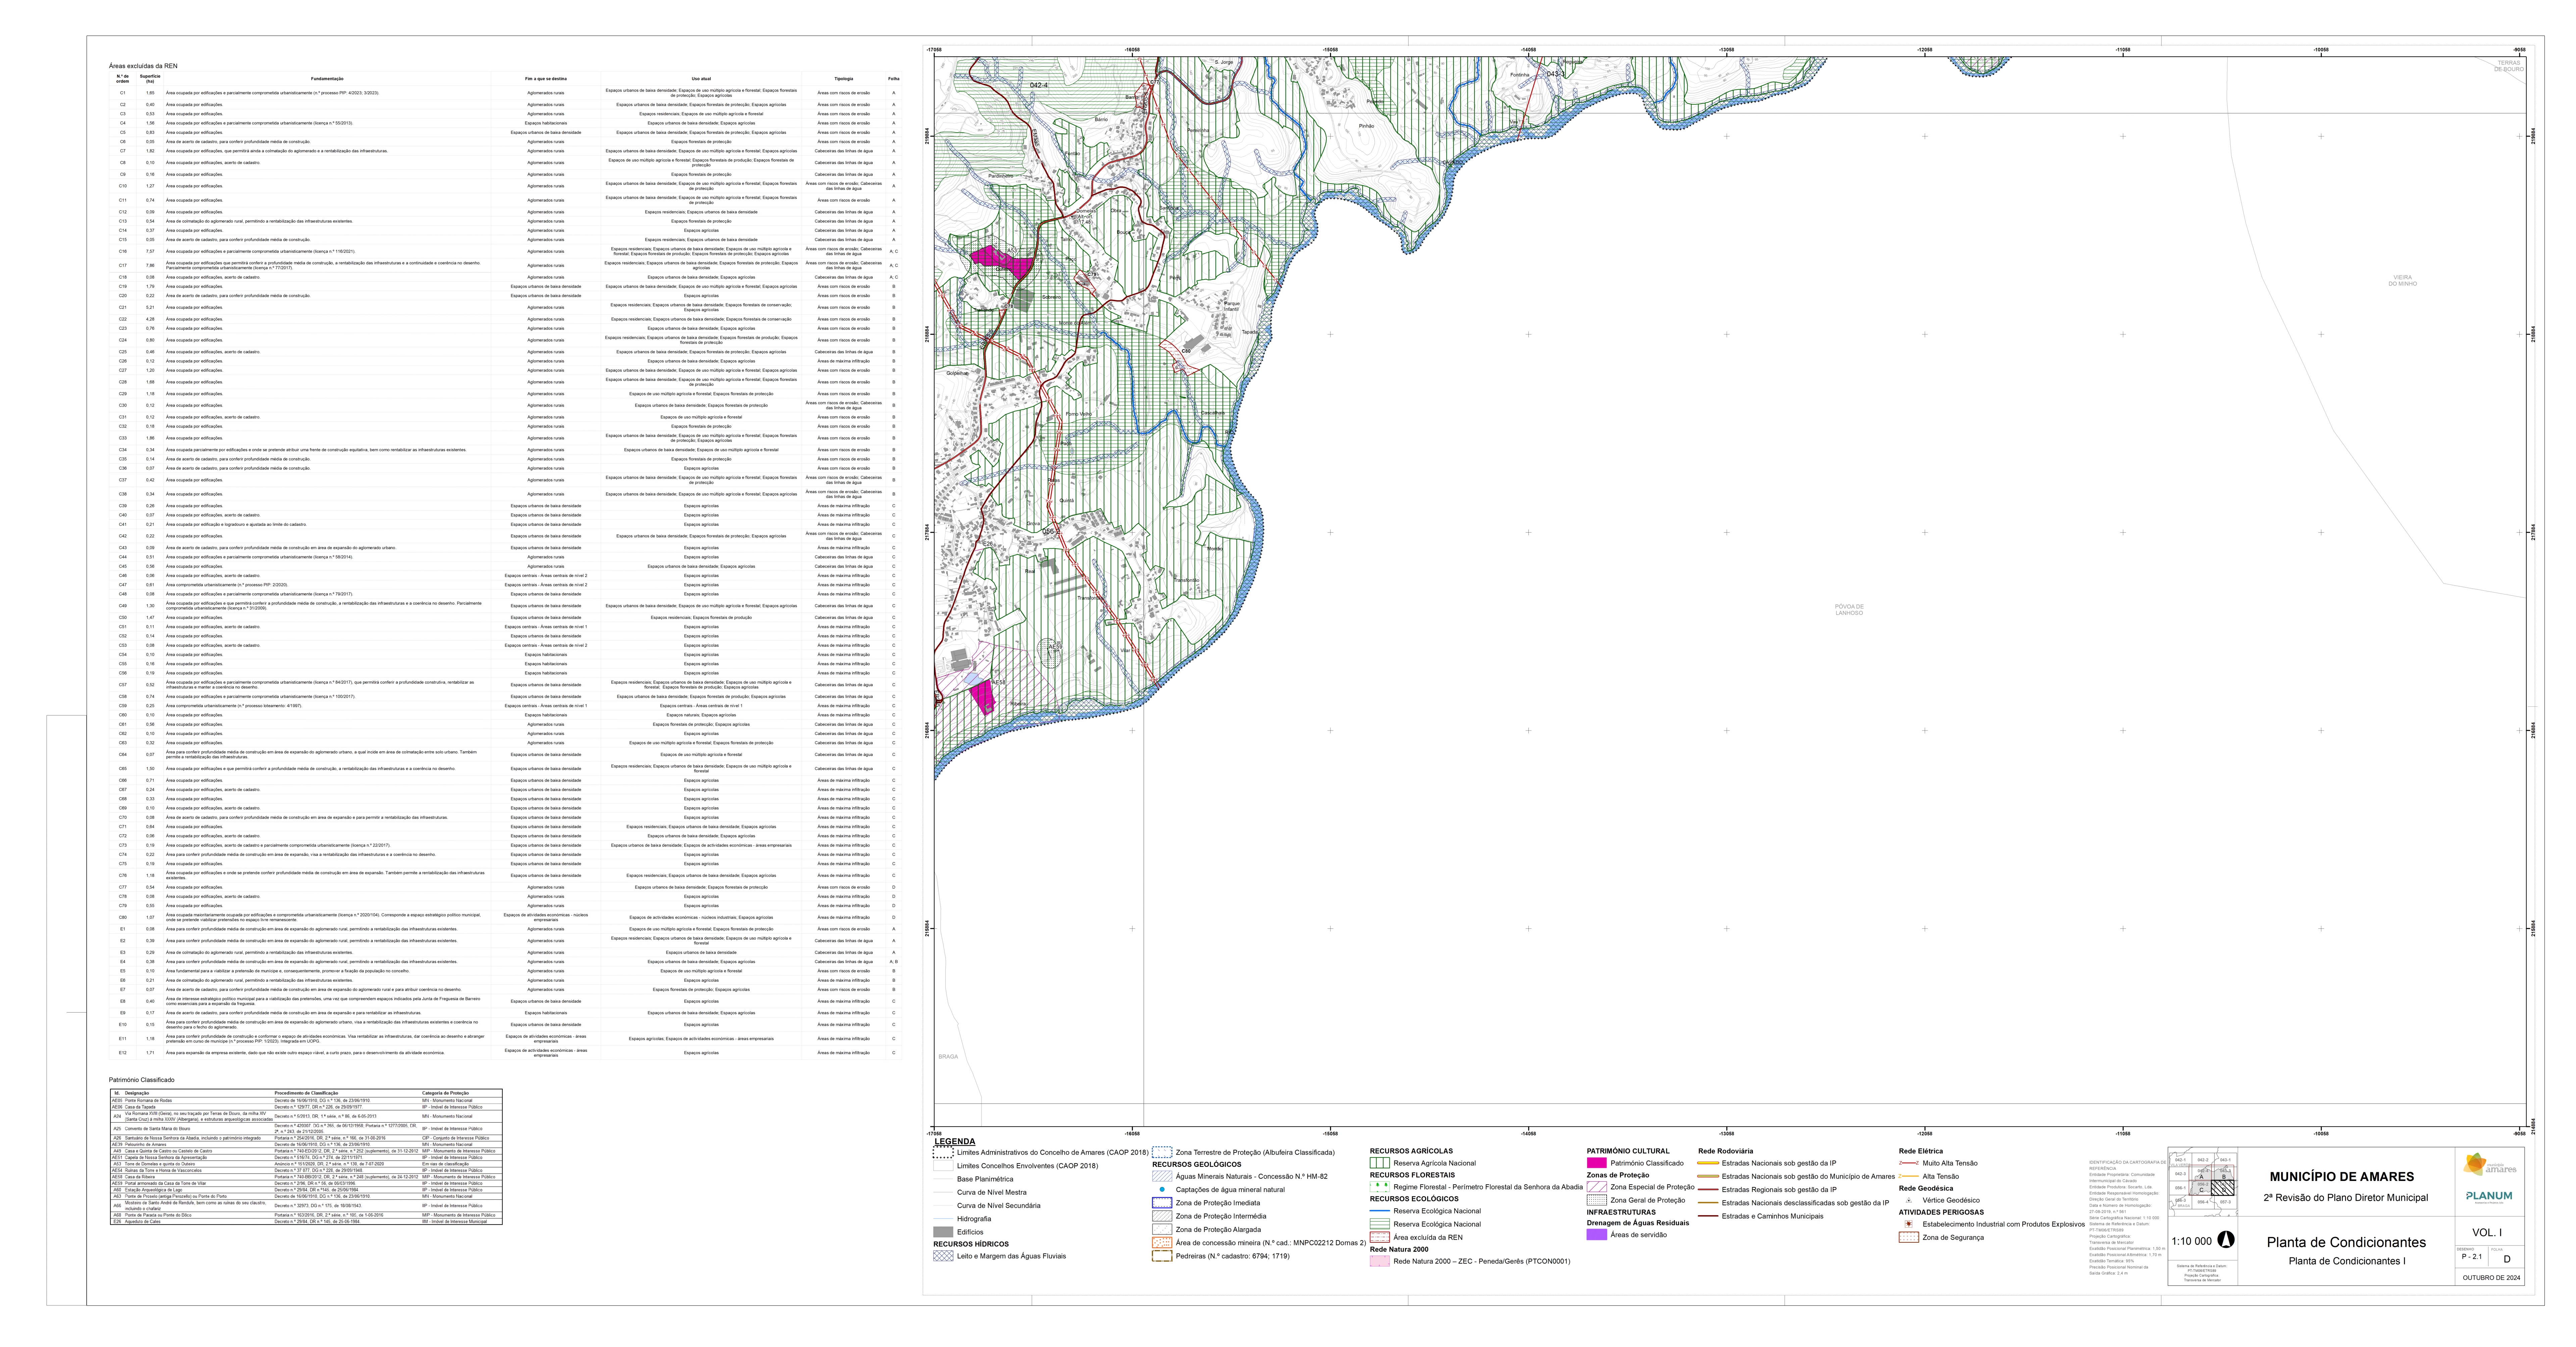This screenshot has height=1347, width=2576.
Task: Click the Convento de Santa Maria do Bouro row
Action: pyautogui.click(x=306, y=1129)
